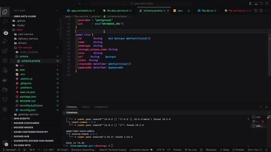Switch to the app.constants.ts tab
The width and height of the screenshot is (271, 152).
pos(81,11)
